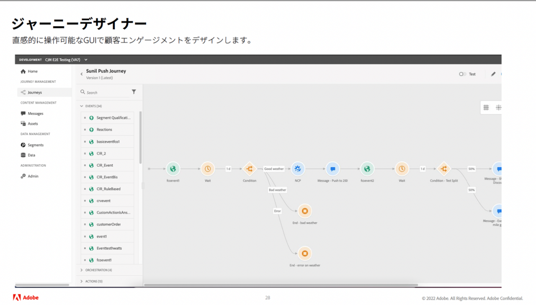The image size is (536, 305).
Task: Click the fcoevent1 event node on canvas
Action: point(173,169)
